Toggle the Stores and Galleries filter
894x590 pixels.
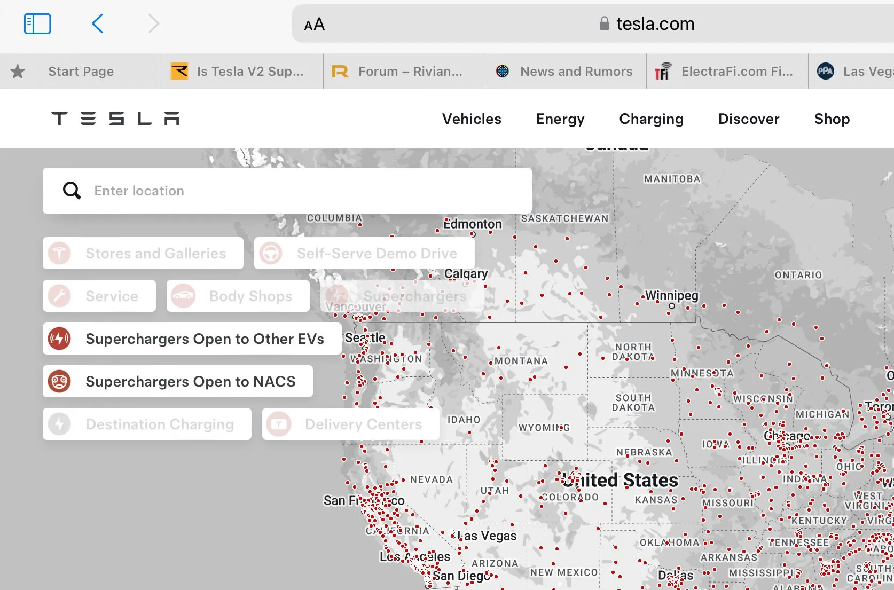pyautogui.click(x=143, y=253)
